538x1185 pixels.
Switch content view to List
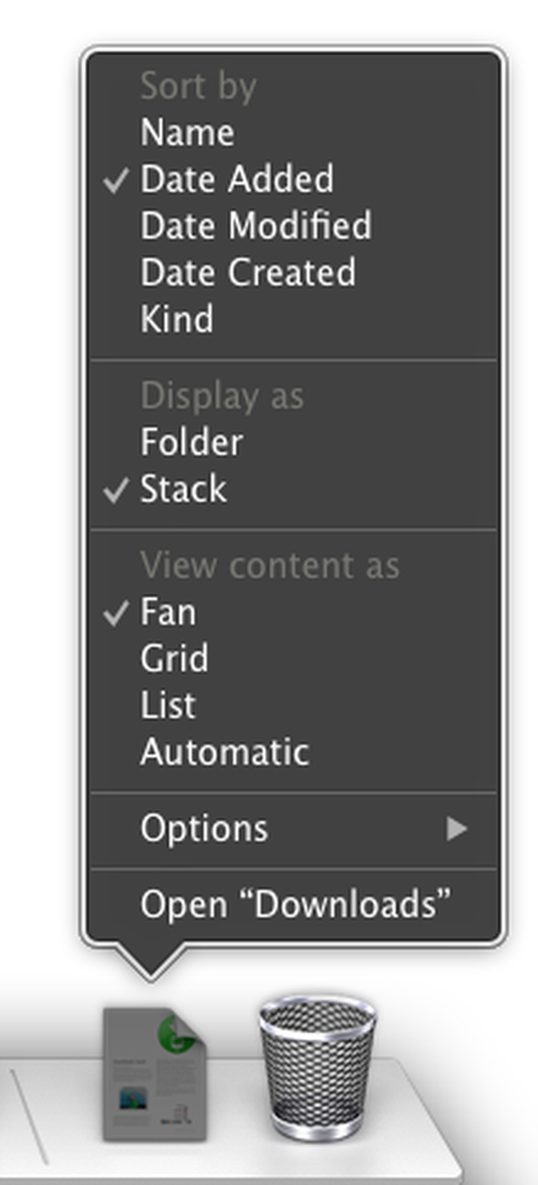pos(168,705)
